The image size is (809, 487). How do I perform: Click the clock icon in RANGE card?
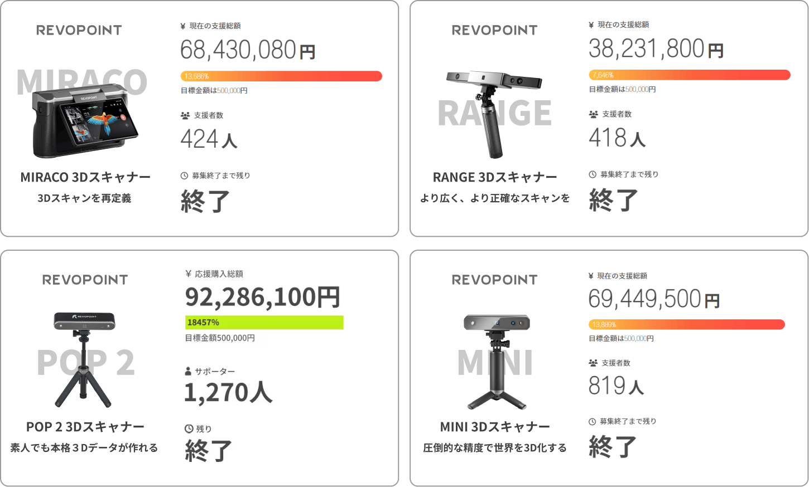[x=593, y=174]
